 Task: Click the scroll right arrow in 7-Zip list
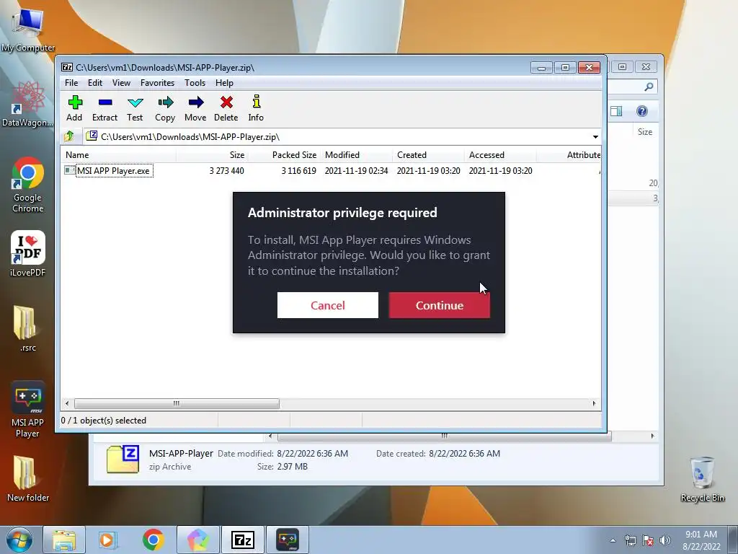[594, 403]
